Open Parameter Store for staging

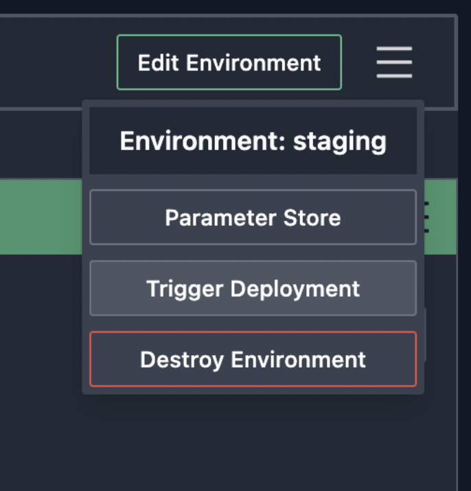pos(253,217)
